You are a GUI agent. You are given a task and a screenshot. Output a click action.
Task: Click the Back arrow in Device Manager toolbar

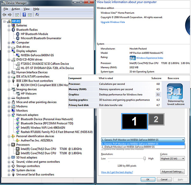click(4, 15)
